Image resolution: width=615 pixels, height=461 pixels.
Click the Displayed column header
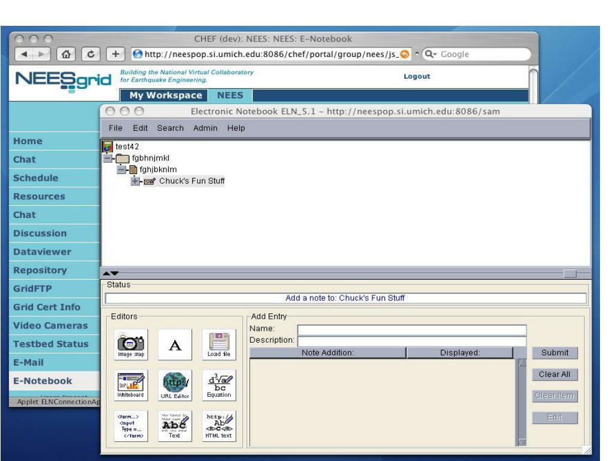point(459,353)
